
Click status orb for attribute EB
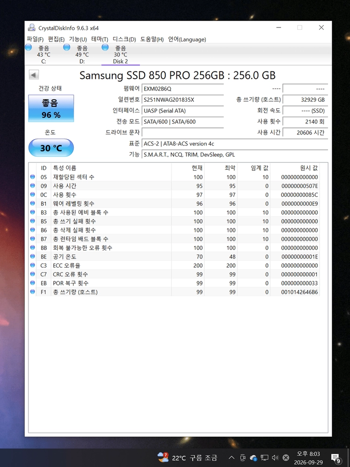pyautogui.click(x=33, y=283)
